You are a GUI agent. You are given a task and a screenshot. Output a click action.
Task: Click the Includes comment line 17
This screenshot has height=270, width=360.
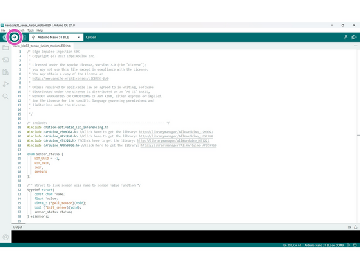click(x=99, y=123)
